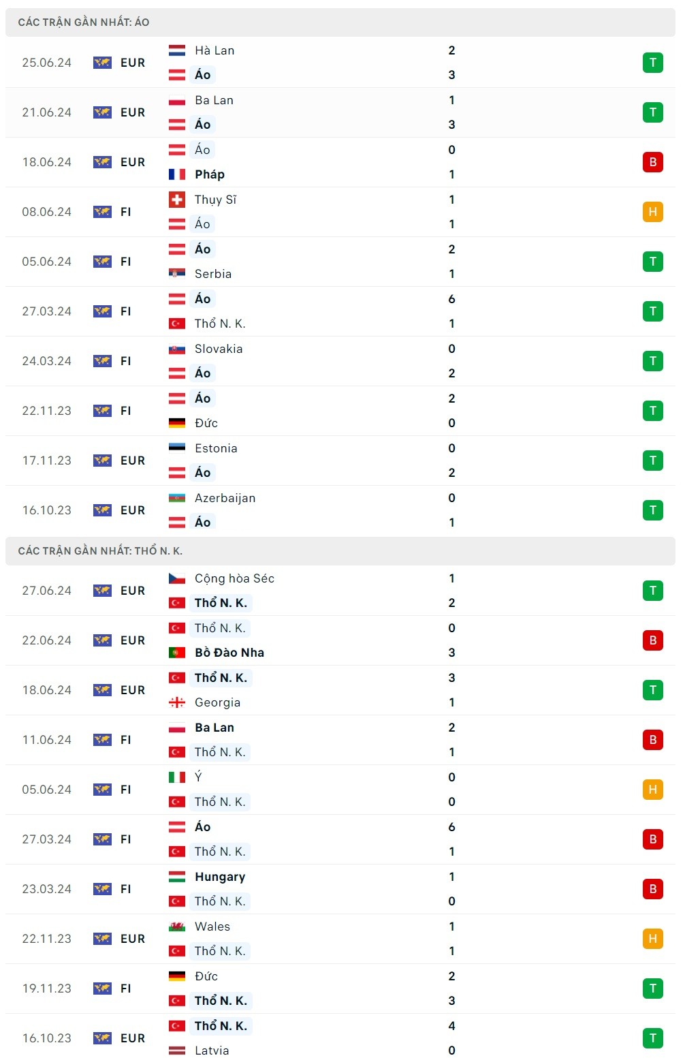Viewport: 685px width, 1058px height.
Task: Click the 'Các trận gần nhất: Thổ N. K.' header
Action: tap(100, 551)
